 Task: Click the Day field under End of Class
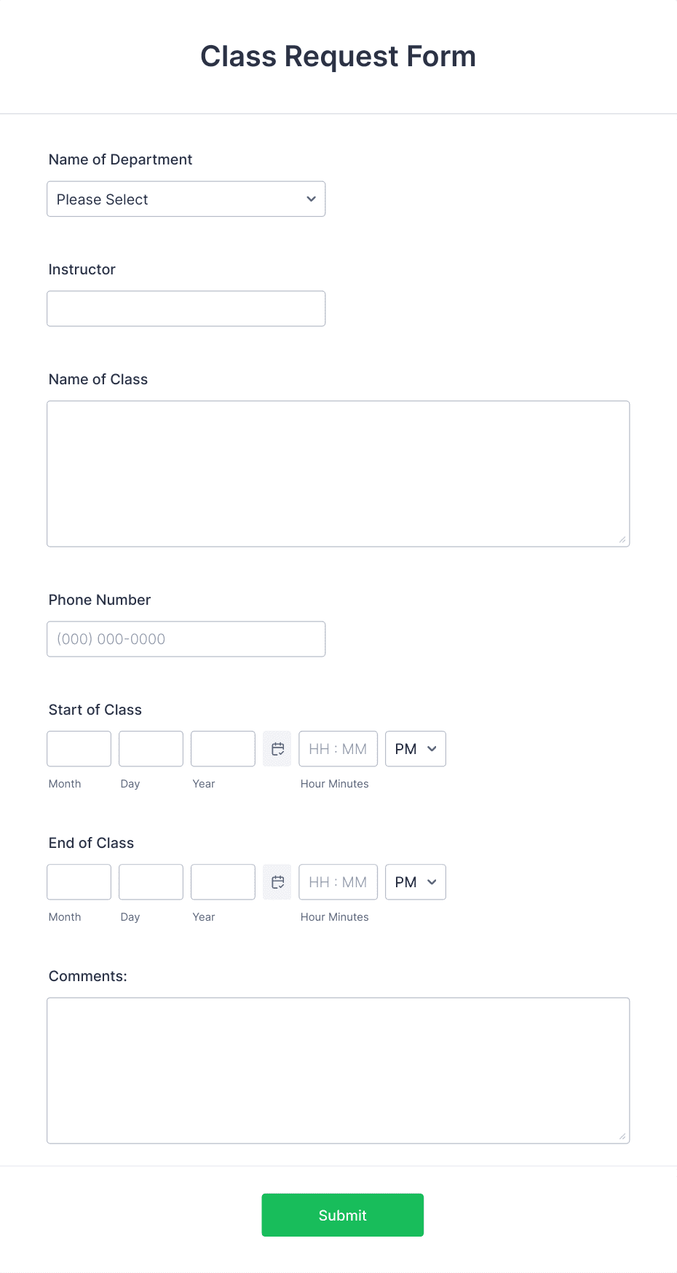[x=150, y=881]
